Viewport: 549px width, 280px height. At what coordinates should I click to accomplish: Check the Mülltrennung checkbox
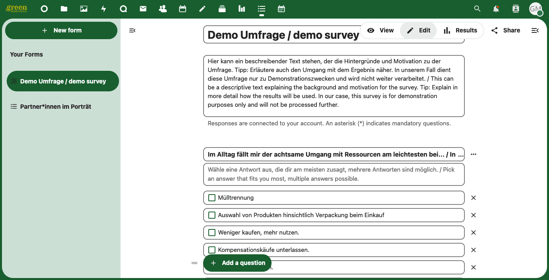tap(212, 198)
